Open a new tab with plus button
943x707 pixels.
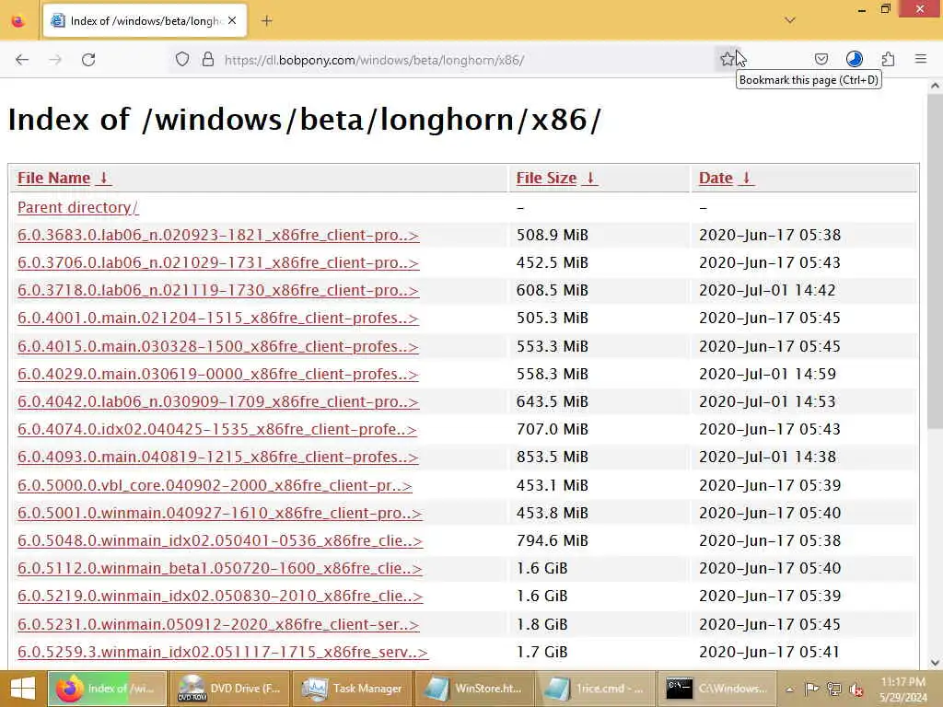pyautogui.click(x=267, y=21)
